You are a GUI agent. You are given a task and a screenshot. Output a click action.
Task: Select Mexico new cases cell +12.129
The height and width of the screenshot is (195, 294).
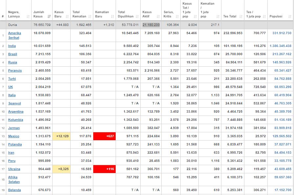(x=61, y=136)
